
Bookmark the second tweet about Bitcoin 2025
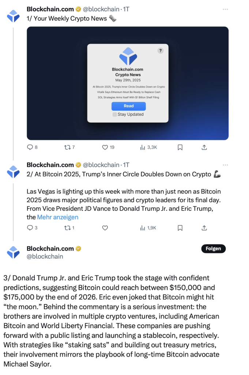click(x=180, y=228)
